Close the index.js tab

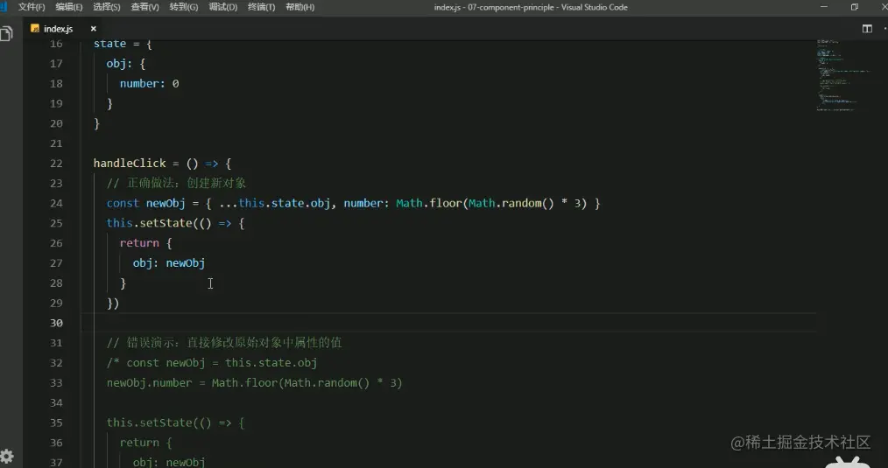click(94, 29)
